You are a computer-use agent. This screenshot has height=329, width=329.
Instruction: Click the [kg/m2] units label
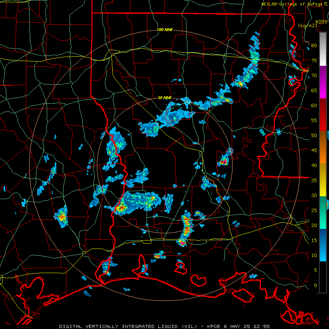point(307,26)
